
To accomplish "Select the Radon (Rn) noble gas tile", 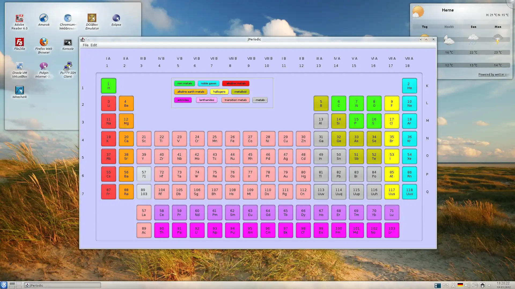I will (x=409, y=174).
